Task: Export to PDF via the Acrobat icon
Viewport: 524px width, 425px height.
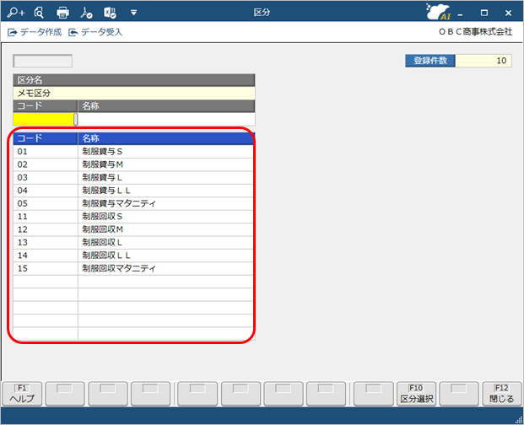Action: pyautogui.click(x=86, y=13)
